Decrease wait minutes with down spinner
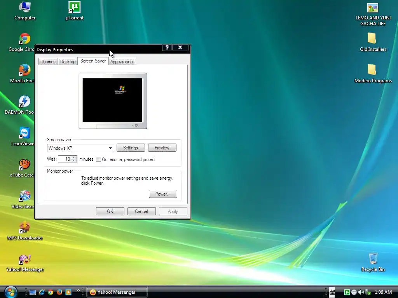Image resolution: width=398 pixels, height=298 pixels. coord(74,161)
